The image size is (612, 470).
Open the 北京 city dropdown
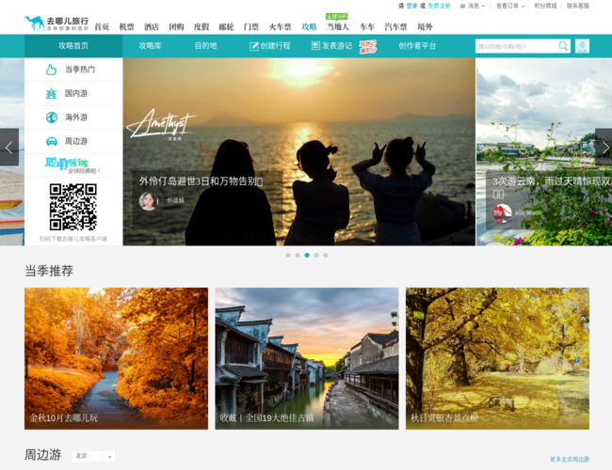(93, 456)
